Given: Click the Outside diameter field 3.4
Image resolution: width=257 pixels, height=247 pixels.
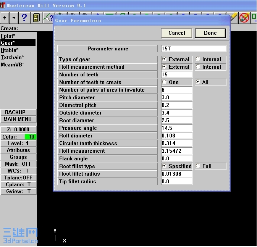Looking at the screenshot, I should point(177,113).
